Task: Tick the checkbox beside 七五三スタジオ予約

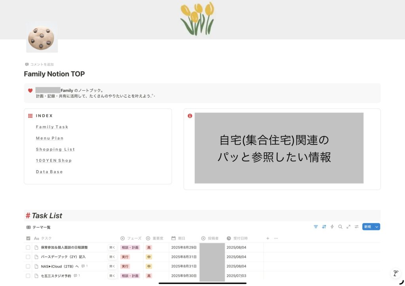Action: pyautogui.click(x=28, y=276)
